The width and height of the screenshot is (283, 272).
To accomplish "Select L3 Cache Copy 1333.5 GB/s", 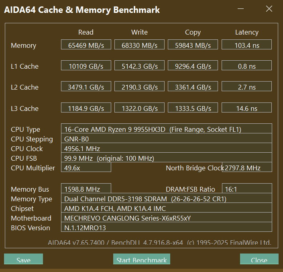I will click(x=193, y=108).
